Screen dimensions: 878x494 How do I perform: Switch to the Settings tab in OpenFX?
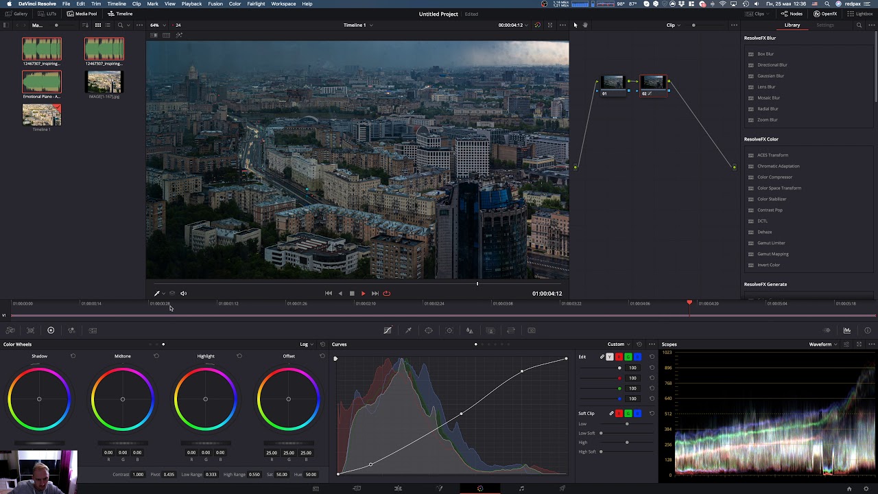click(x=824, y=25)
